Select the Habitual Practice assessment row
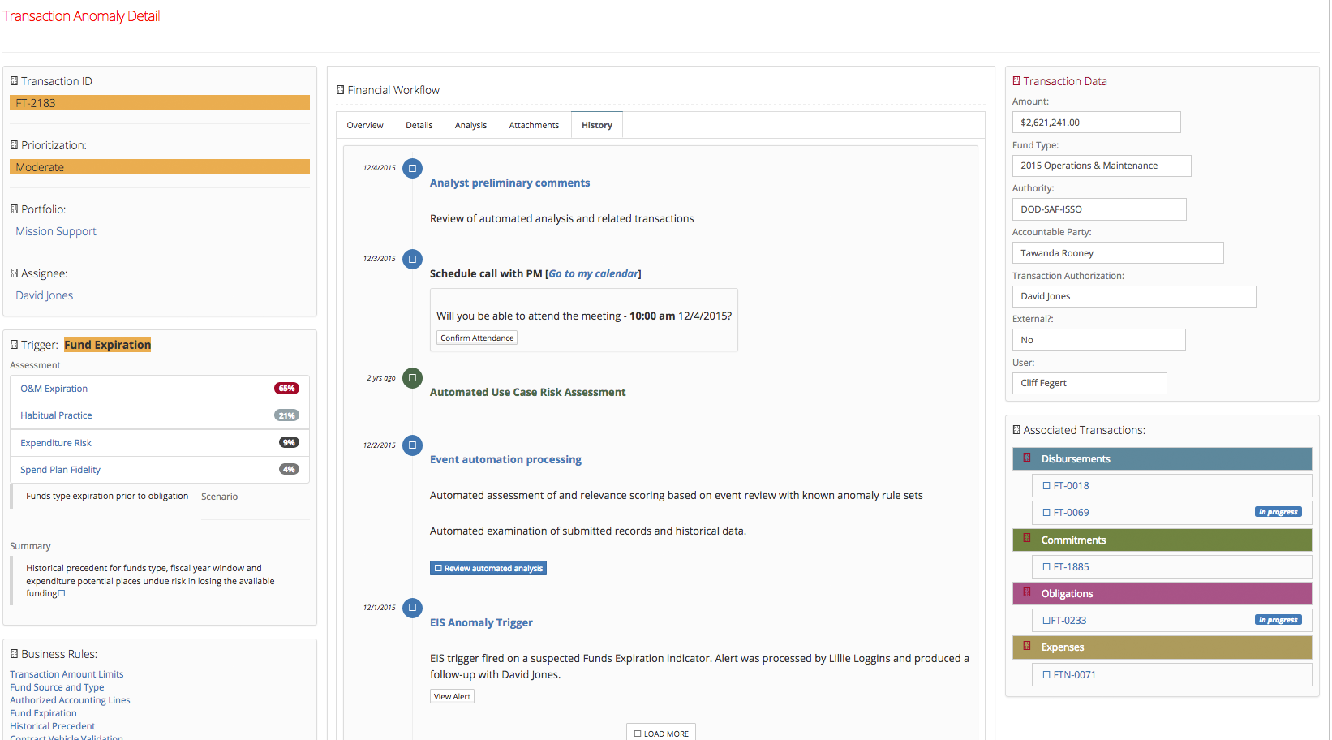 coord(160,415)
